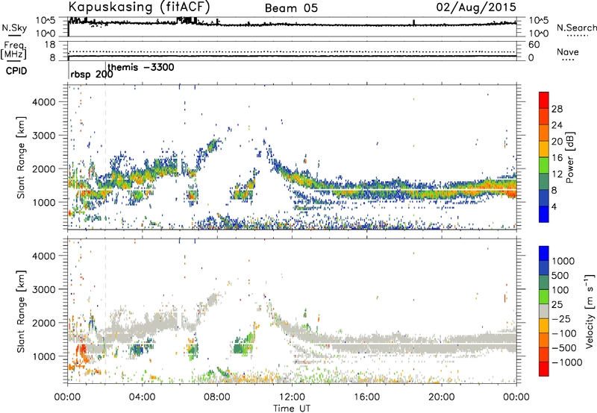597x413 pixels.
Task: Click the 'themis -3300' CPID marker
Action: click(x=141, y=68)
